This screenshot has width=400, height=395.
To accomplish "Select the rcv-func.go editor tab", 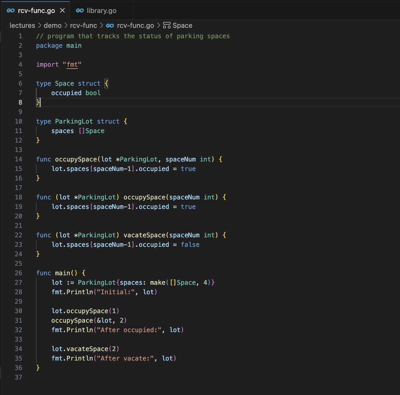I will 35,11.
